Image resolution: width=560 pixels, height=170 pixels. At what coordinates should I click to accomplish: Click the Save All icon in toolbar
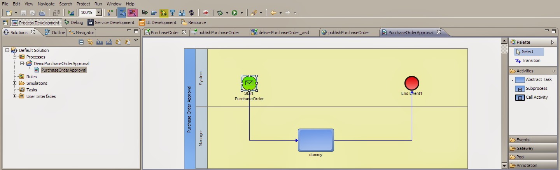pos(33,13)
